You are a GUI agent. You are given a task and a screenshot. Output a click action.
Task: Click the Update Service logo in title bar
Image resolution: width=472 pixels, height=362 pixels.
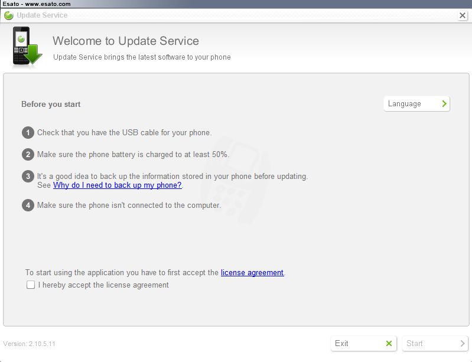click(9, 15)
